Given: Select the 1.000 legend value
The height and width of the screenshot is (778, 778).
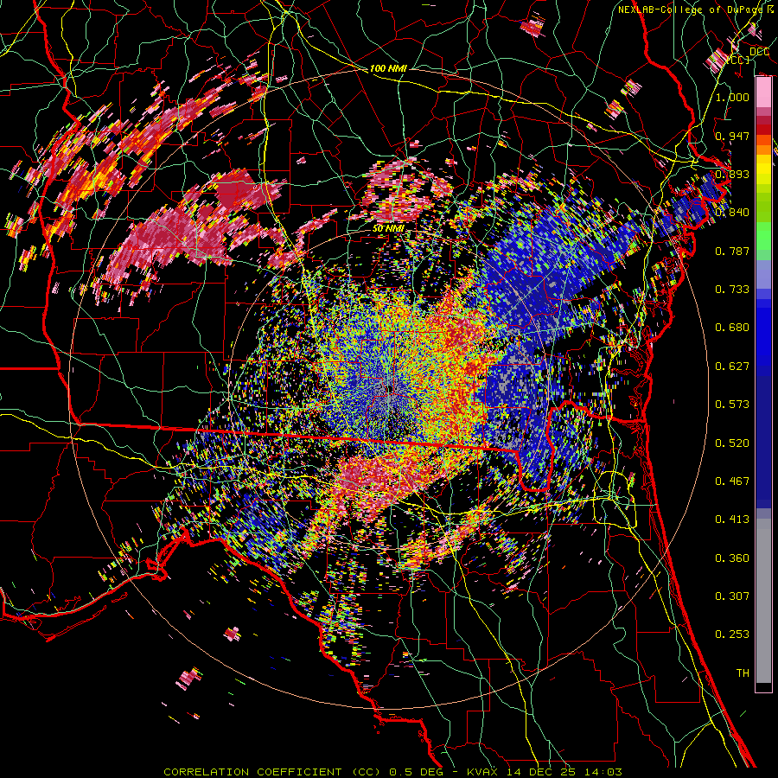Looking at the screenshot, I should point(732,98).
